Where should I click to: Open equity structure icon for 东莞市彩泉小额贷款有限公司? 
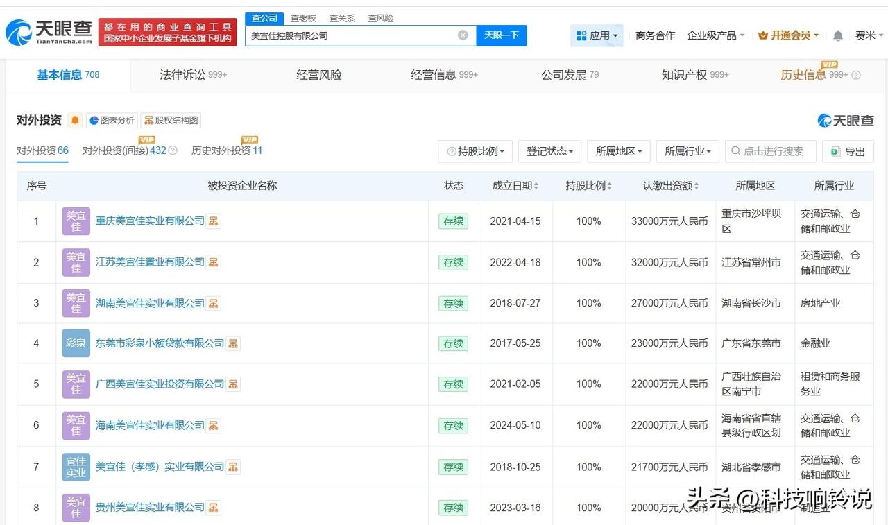click(233, 343)
